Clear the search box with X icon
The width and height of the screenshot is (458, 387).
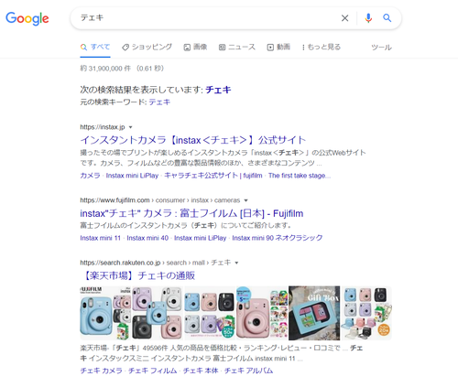coord(344,18)
